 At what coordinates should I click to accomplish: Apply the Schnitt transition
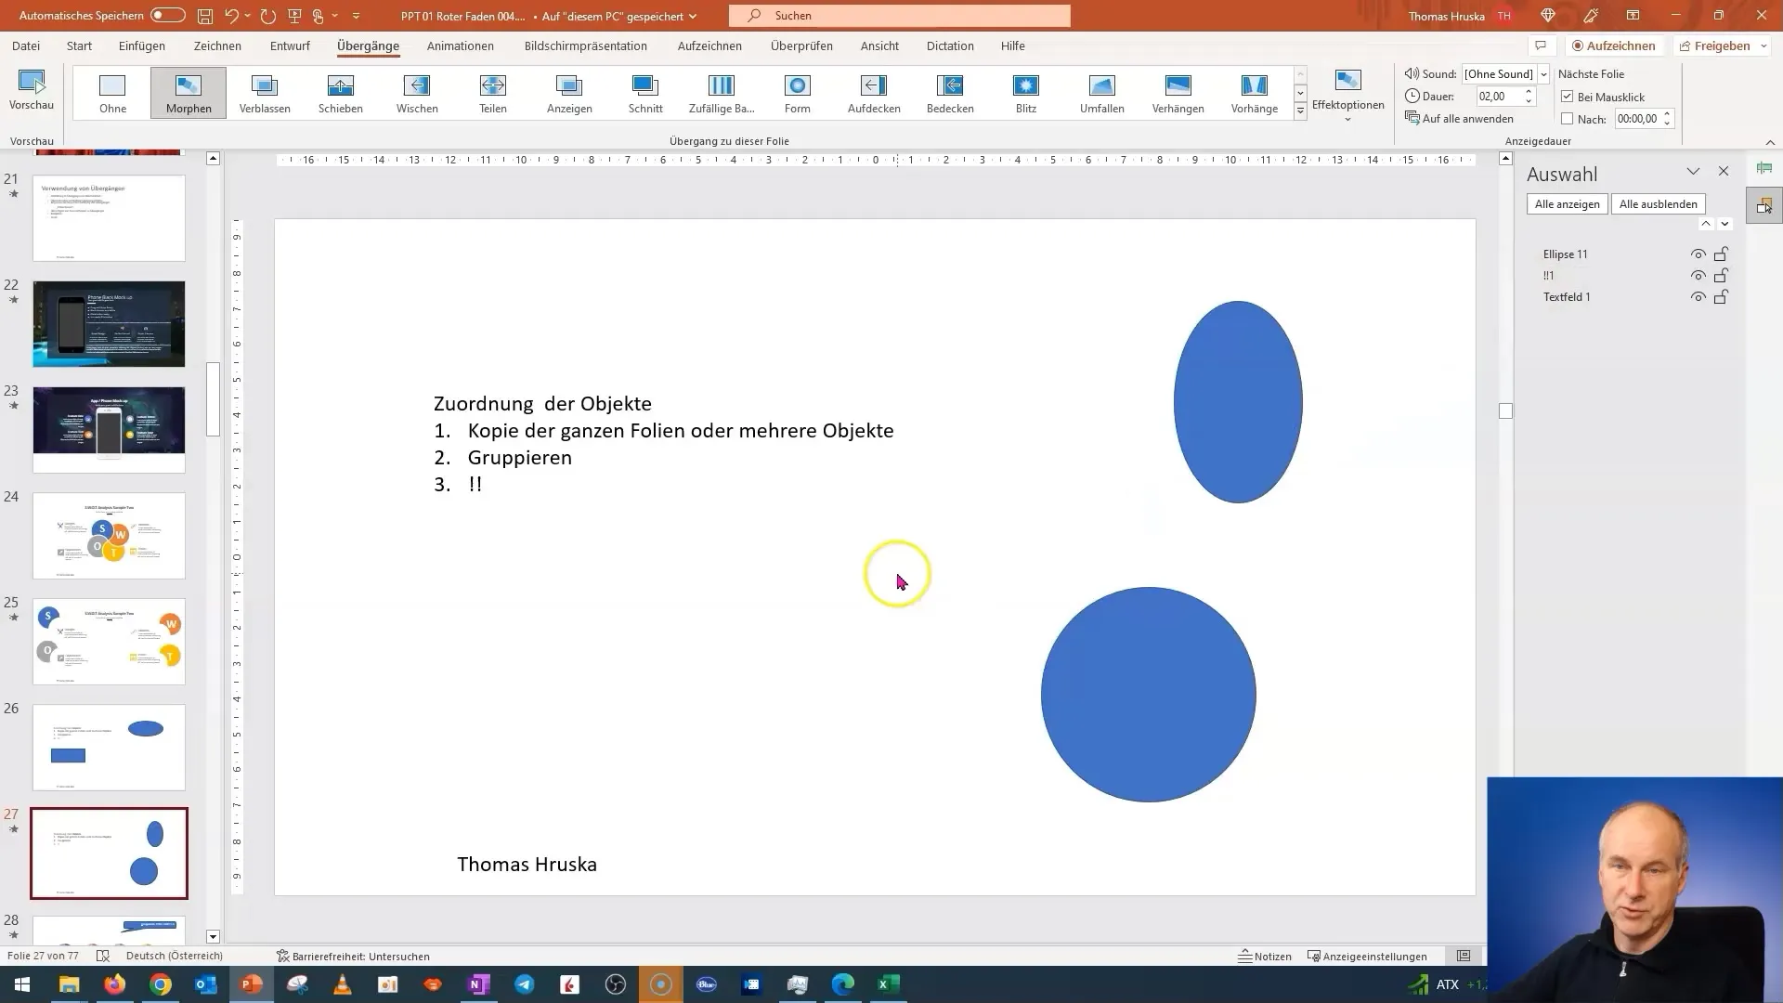pos(645,93)
